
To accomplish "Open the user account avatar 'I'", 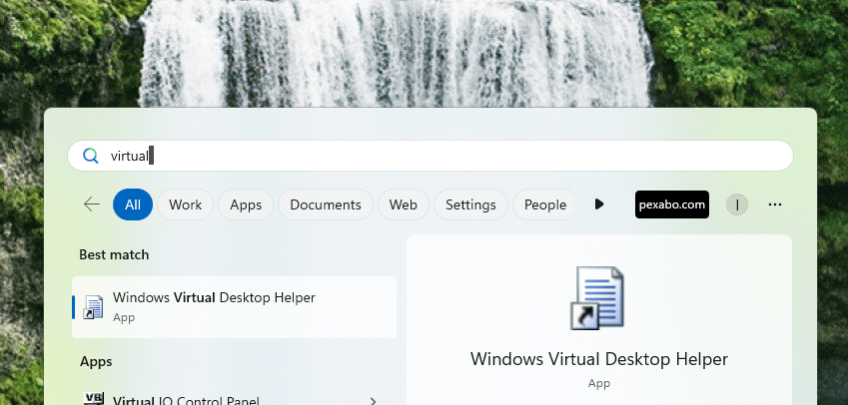I will pos(736,204).
